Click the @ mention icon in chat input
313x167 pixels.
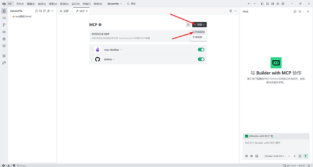click(x=246, y=156)
